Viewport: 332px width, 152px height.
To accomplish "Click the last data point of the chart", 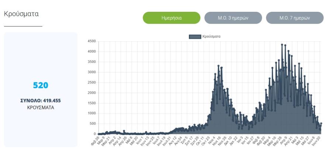I will pyautogui.click(x=321, y=123).
